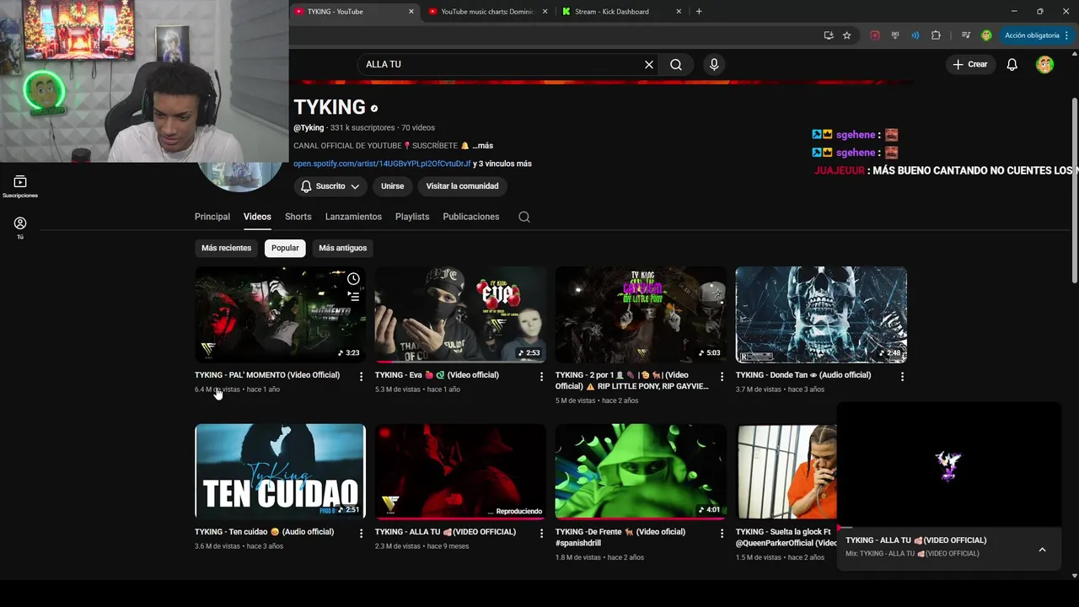Expand the Suscrito subscription dropdown
This screenshot has width=1079, height=607.
[x=330, y=186]
